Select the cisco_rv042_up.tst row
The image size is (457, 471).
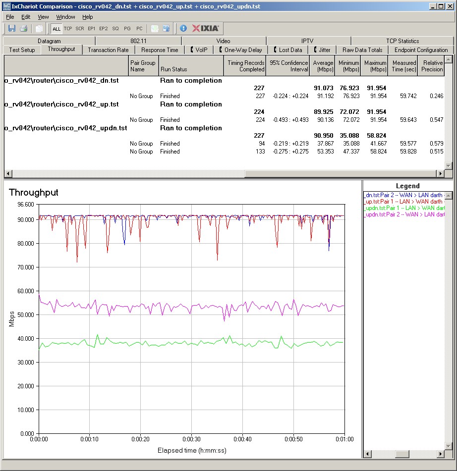tap(225, 104)
